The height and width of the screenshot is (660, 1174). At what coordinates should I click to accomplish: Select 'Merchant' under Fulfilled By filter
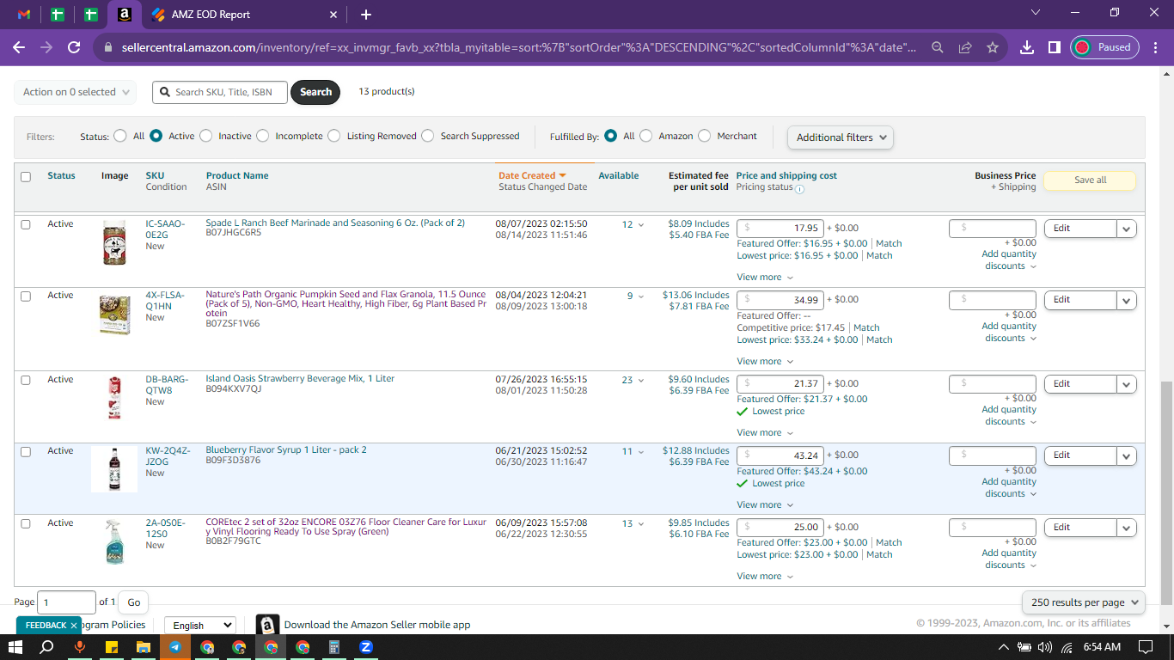705,136
